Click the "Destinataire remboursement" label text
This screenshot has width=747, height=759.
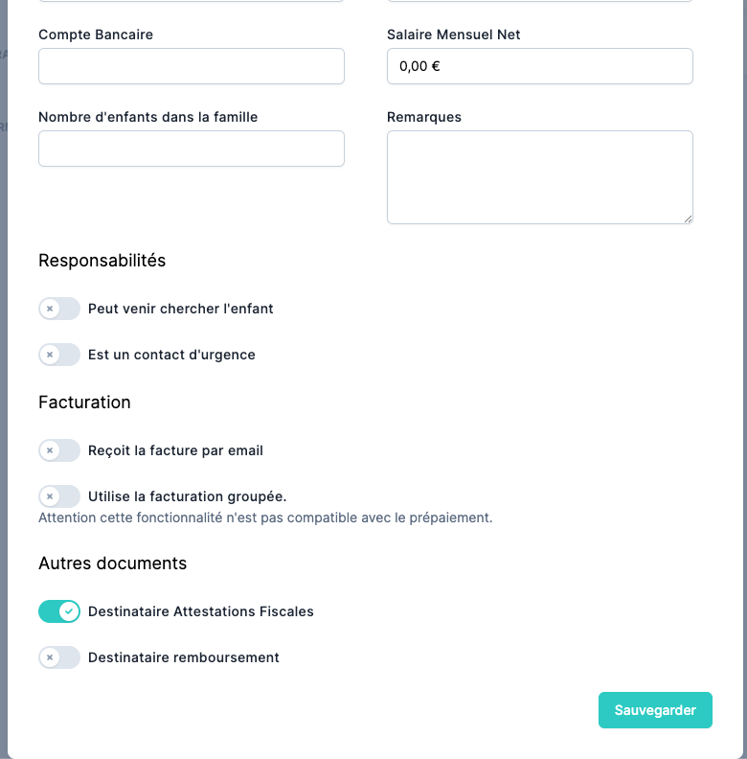click(x=184, y=657)
